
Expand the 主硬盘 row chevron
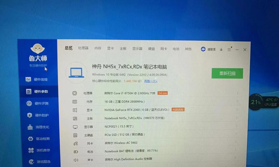[x=236, y=134]
